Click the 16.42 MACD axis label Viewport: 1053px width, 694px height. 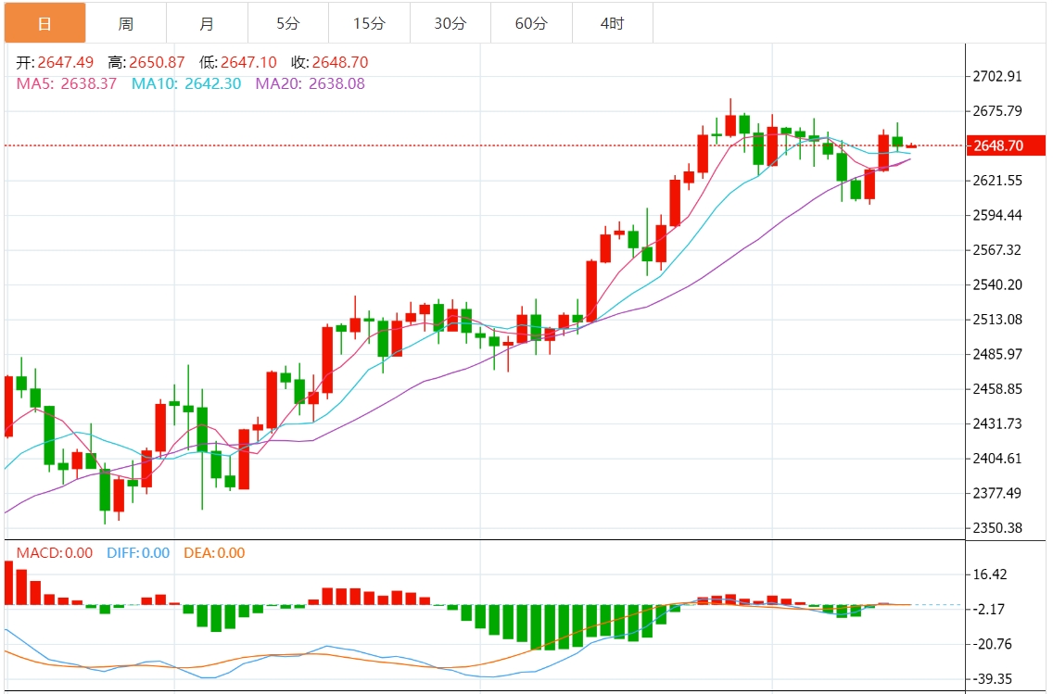[990, 574]
